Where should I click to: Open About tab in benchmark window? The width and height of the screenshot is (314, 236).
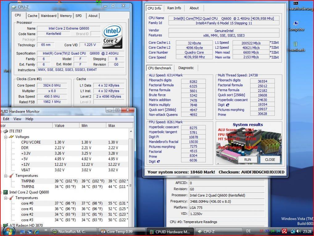(194, 8)
